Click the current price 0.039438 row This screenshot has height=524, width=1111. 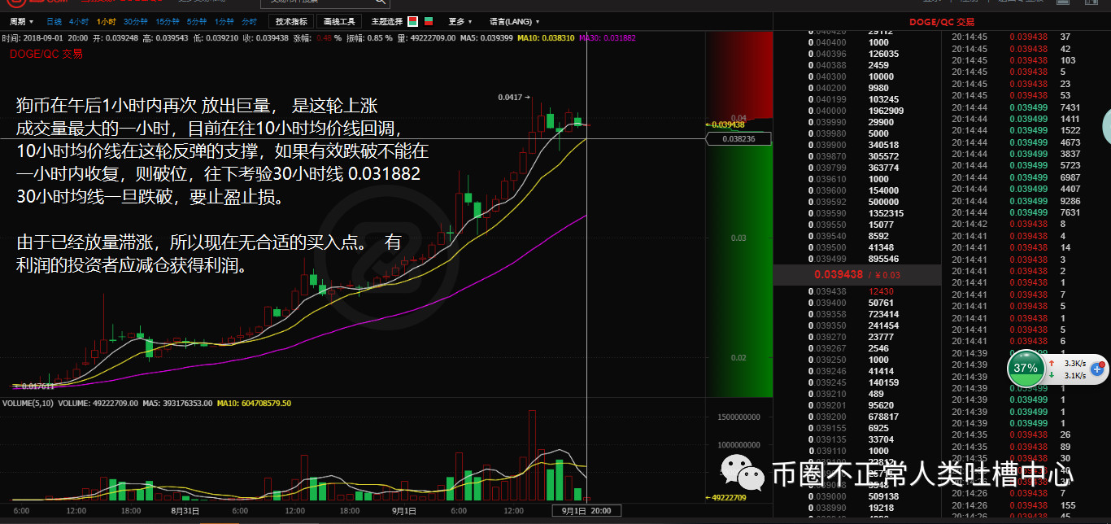tap(856, 275)
